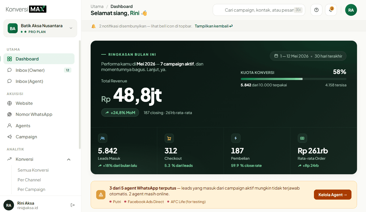Click the 187 closing · 261rb rata-rata text

point(168,113)
